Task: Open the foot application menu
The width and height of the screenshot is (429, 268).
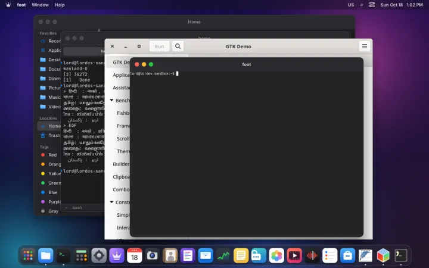Action: point(21,5)
